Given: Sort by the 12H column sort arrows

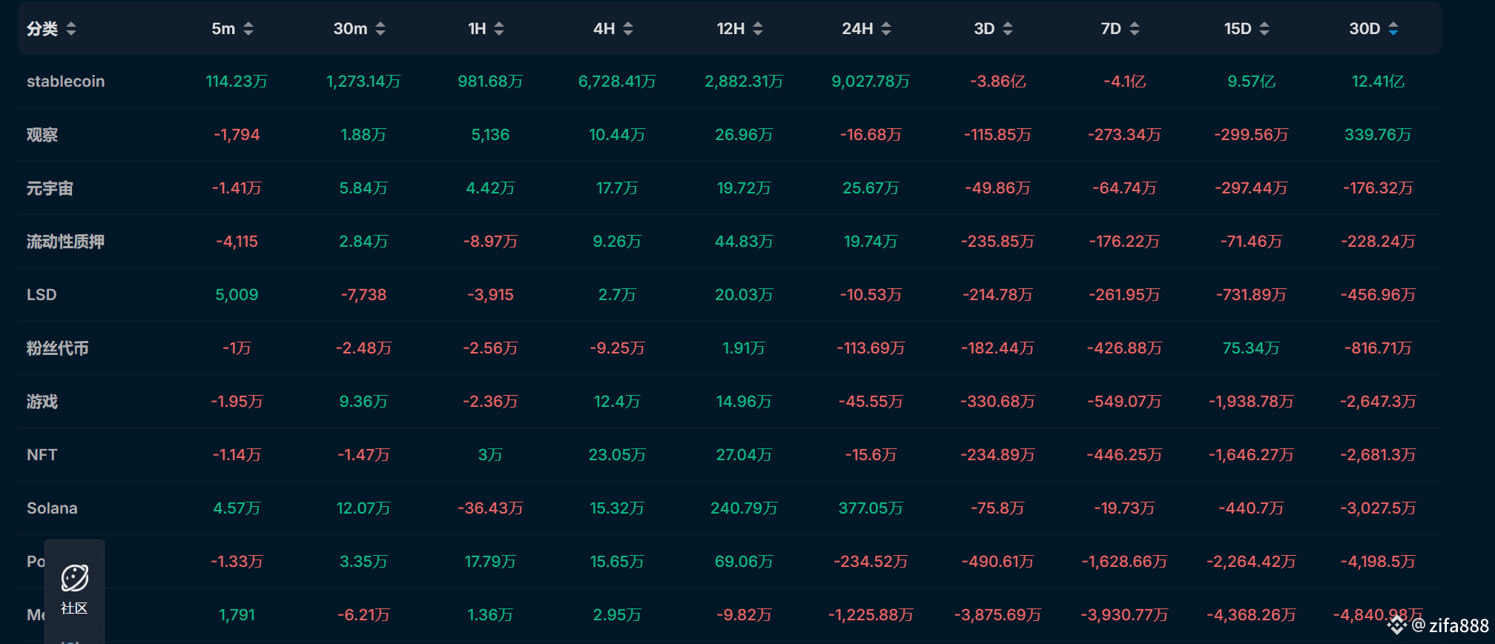Looking at the screenshot, I should (x=758, y=29).
